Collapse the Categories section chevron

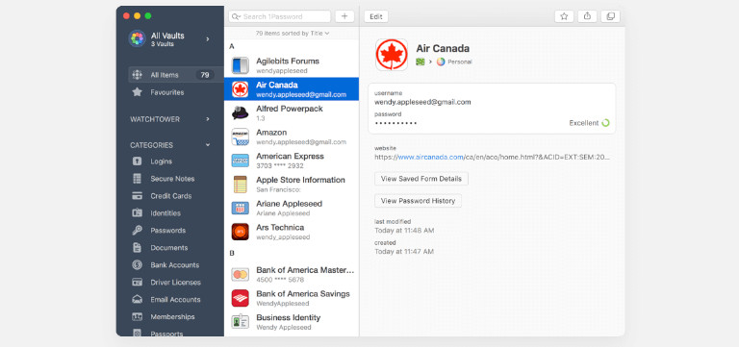pos(208,145)
